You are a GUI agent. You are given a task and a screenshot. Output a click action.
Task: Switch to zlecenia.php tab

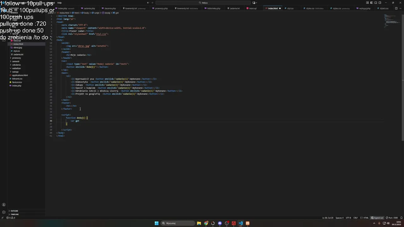(x=110, y=9)
